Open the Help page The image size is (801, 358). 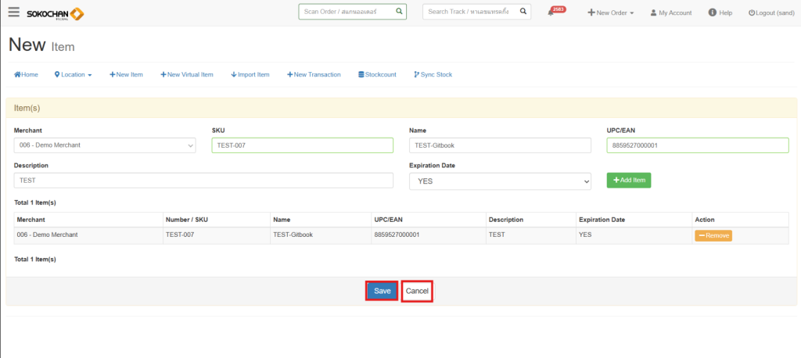[x=720, y=13]
